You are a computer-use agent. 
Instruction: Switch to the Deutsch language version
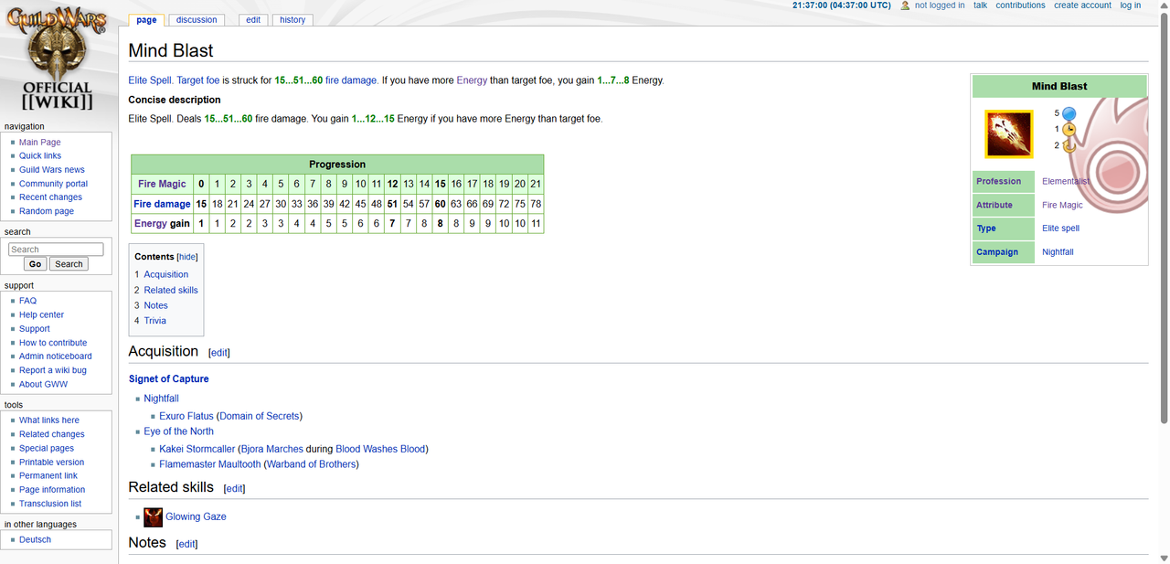[35, 540]
